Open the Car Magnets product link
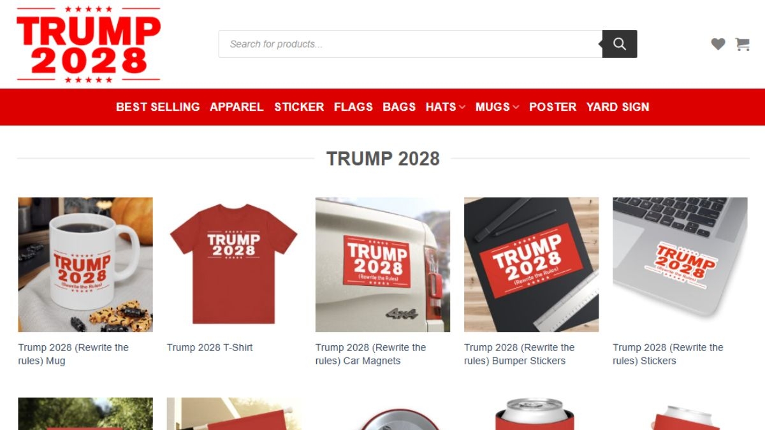 coord(370,354)
